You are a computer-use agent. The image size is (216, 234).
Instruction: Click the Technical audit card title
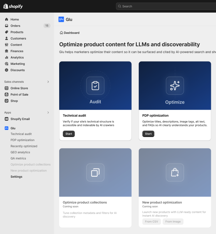pyautogui.click(x=74, y=116)
